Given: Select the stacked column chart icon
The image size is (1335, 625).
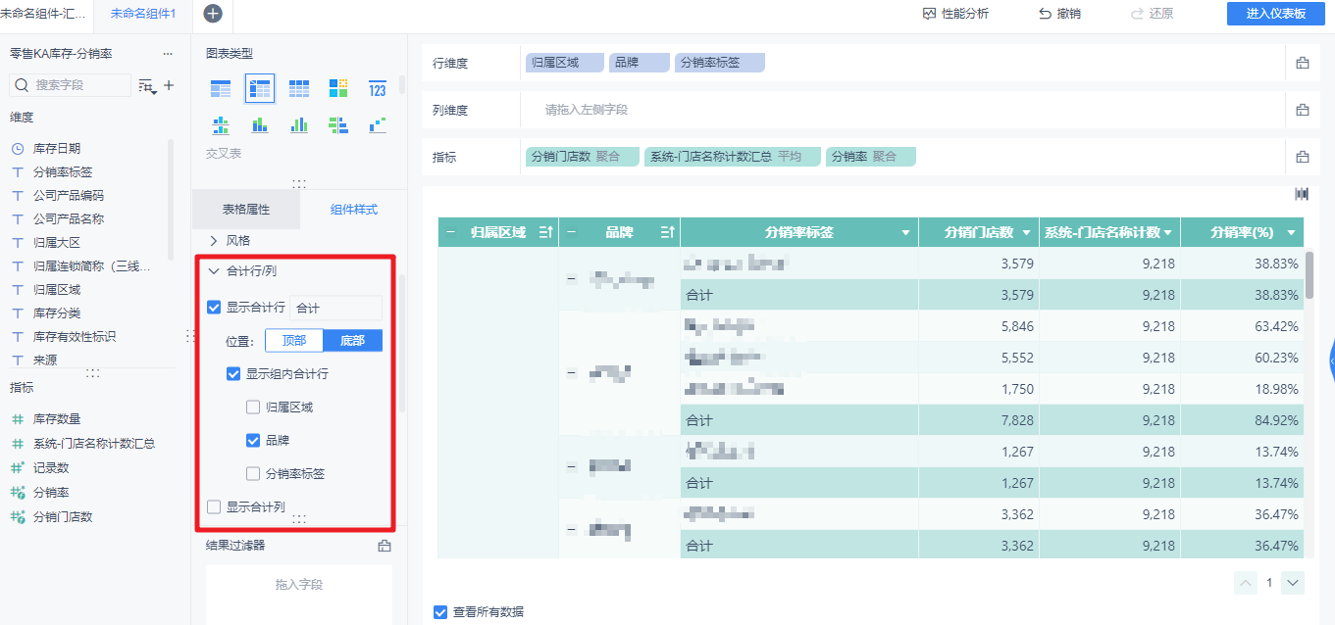Looking at the screenshot, I should (x=260, y=125).
